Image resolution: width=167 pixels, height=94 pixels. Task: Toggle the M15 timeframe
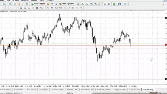(x=56, y=8)
